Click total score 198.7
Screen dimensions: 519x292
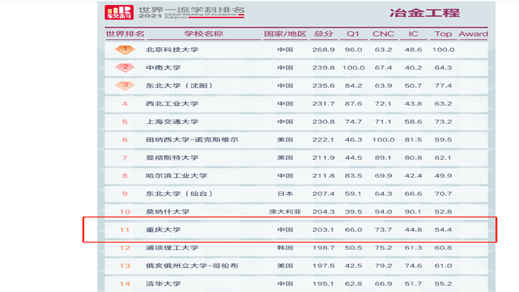(323, 248)
